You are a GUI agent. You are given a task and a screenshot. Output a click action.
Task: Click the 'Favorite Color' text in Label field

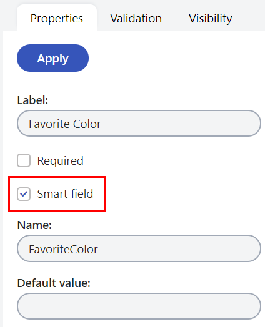[65, 124]
